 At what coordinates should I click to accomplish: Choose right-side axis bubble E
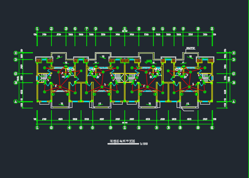(x=233, y=53)
